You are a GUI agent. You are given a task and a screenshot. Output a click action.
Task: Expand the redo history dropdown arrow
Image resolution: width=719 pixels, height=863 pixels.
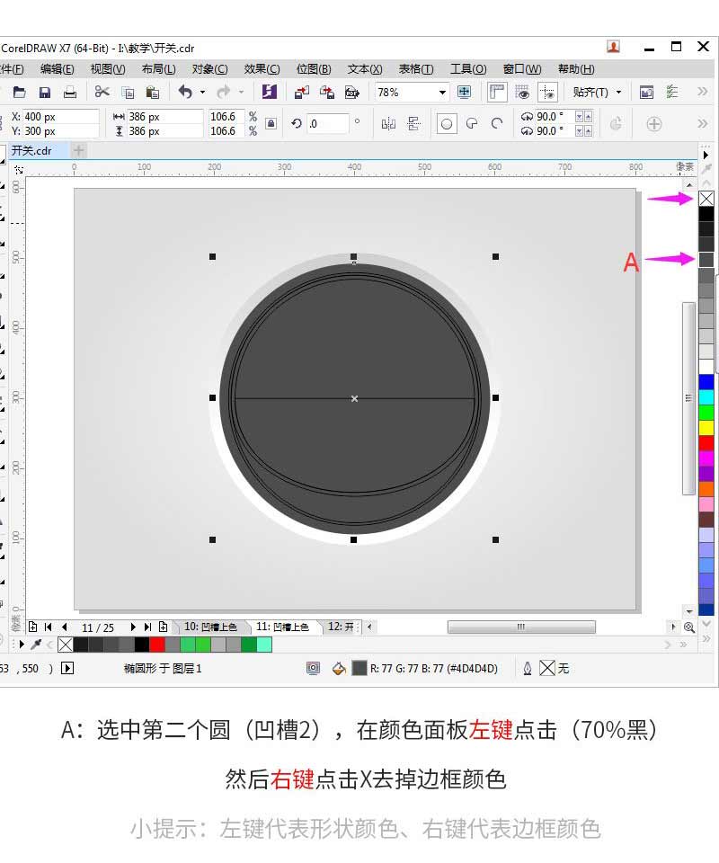coord(241,92)
